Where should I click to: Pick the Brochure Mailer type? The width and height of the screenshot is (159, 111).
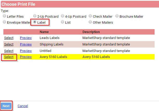click(x=117, y=16)
